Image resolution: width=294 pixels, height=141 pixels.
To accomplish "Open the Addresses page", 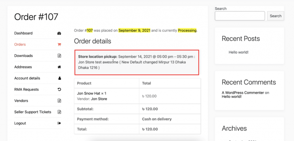I will [x=23, y=67].
